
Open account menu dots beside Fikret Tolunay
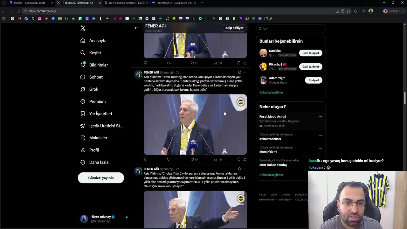(x=125, y=219)
